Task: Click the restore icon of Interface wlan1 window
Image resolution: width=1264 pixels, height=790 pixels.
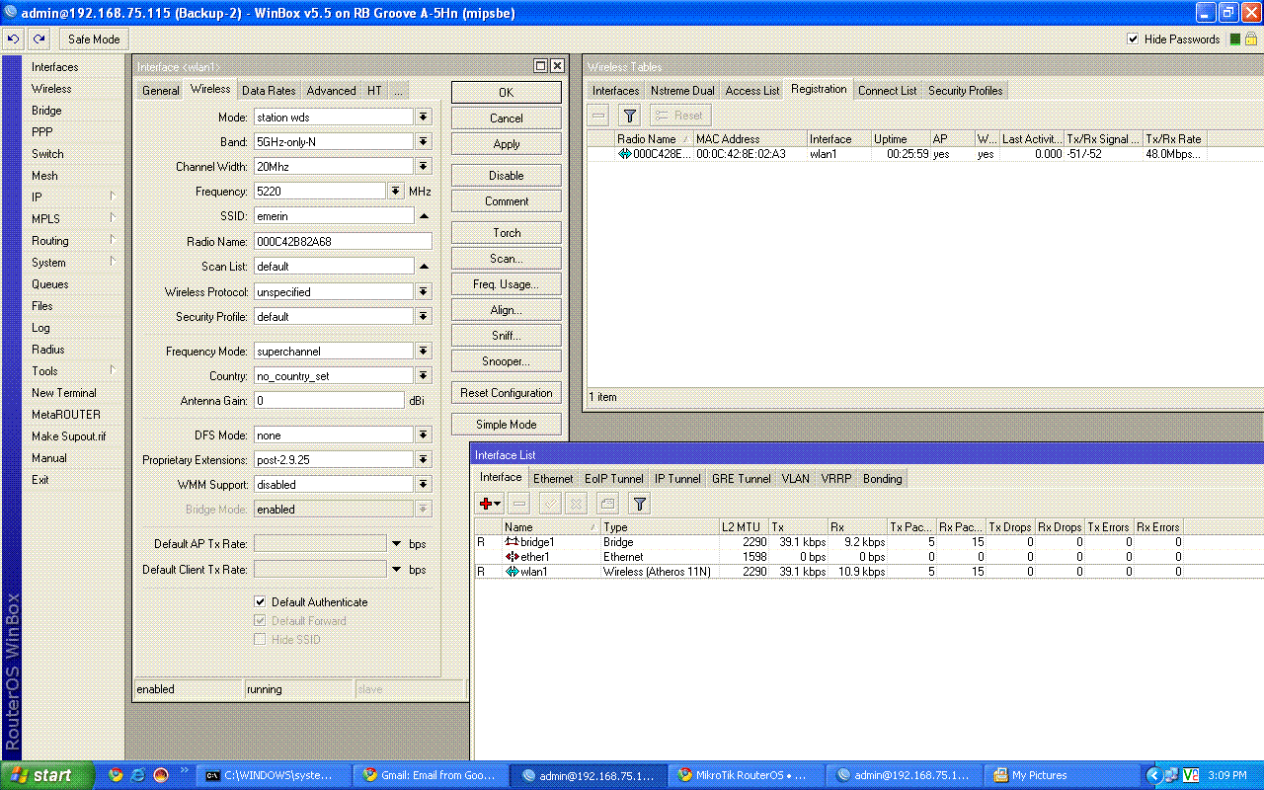Action: coord(540,66)
